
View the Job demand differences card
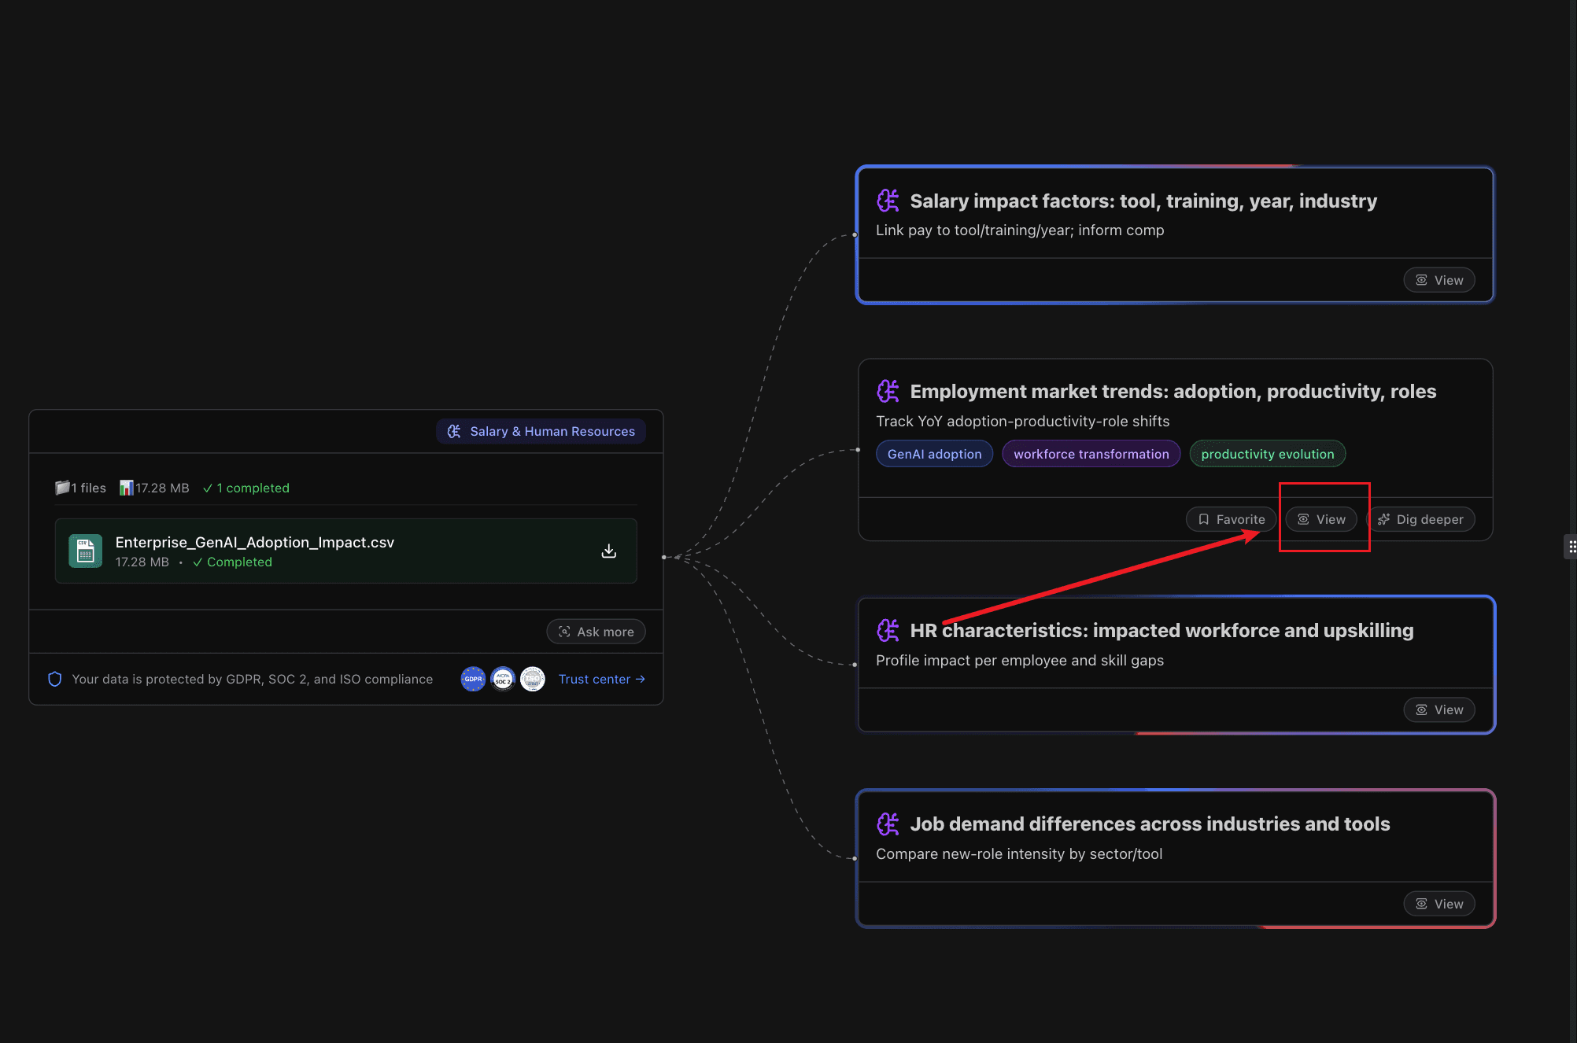pos(1439,904)
